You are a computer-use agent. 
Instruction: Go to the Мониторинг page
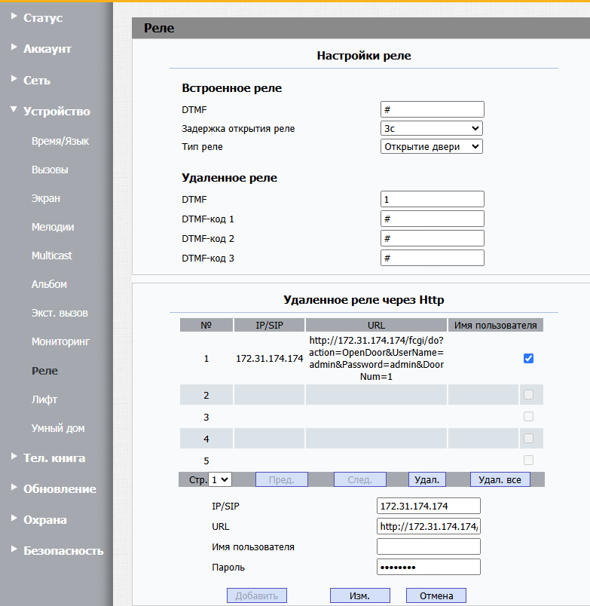click(60, 341)
